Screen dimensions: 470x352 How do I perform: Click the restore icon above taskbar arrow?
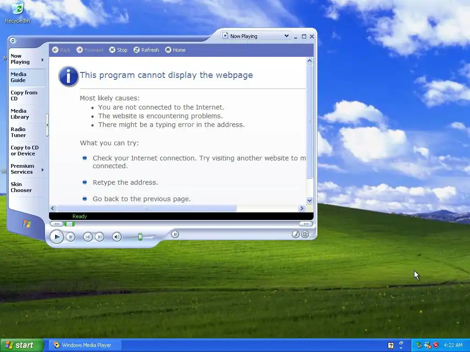pyautogui.click(x=401, y=343)
